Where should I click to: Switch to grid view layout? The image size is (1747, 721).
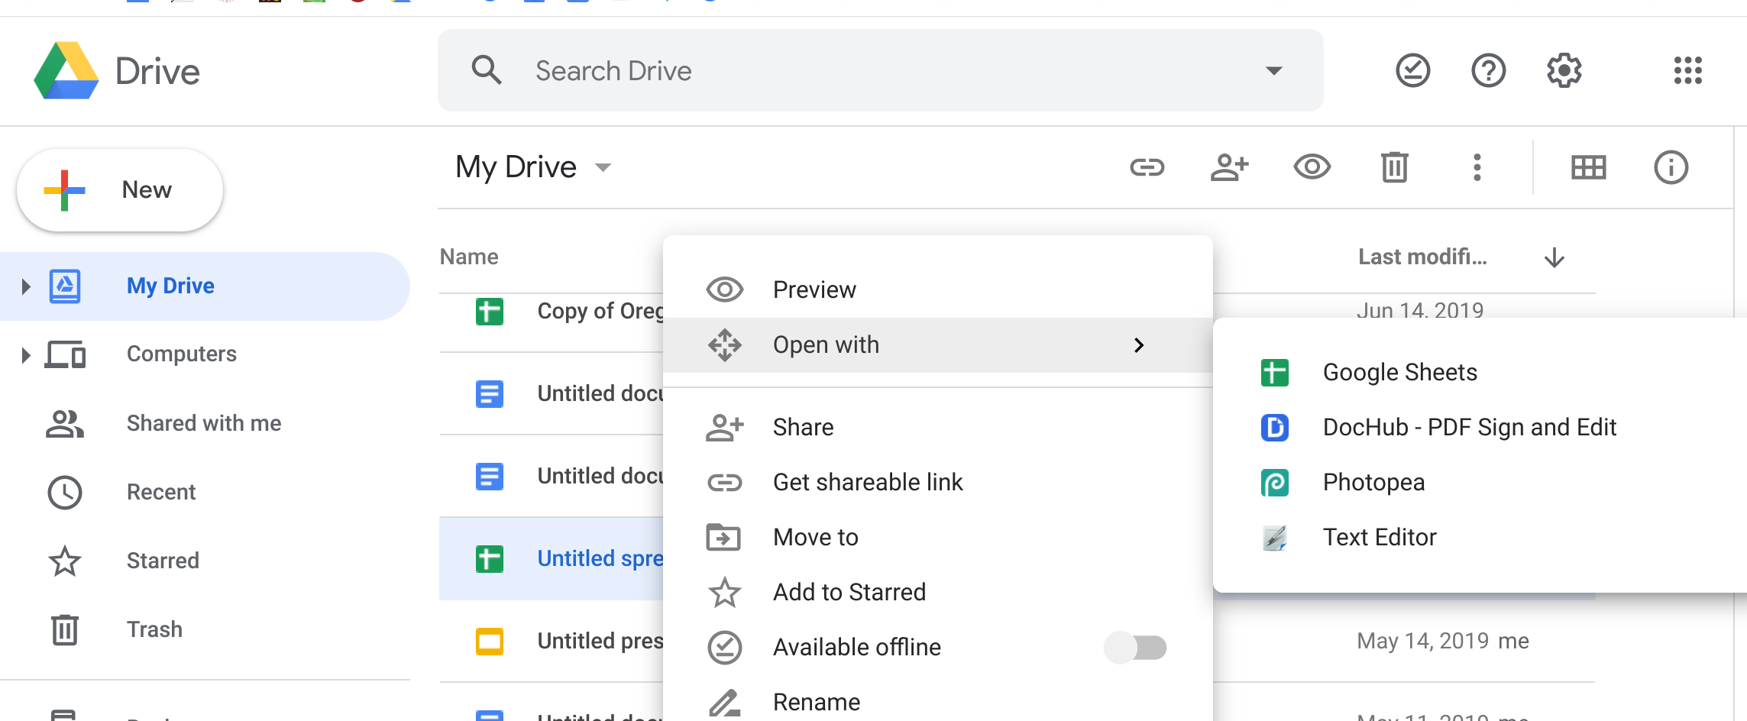1588,167
